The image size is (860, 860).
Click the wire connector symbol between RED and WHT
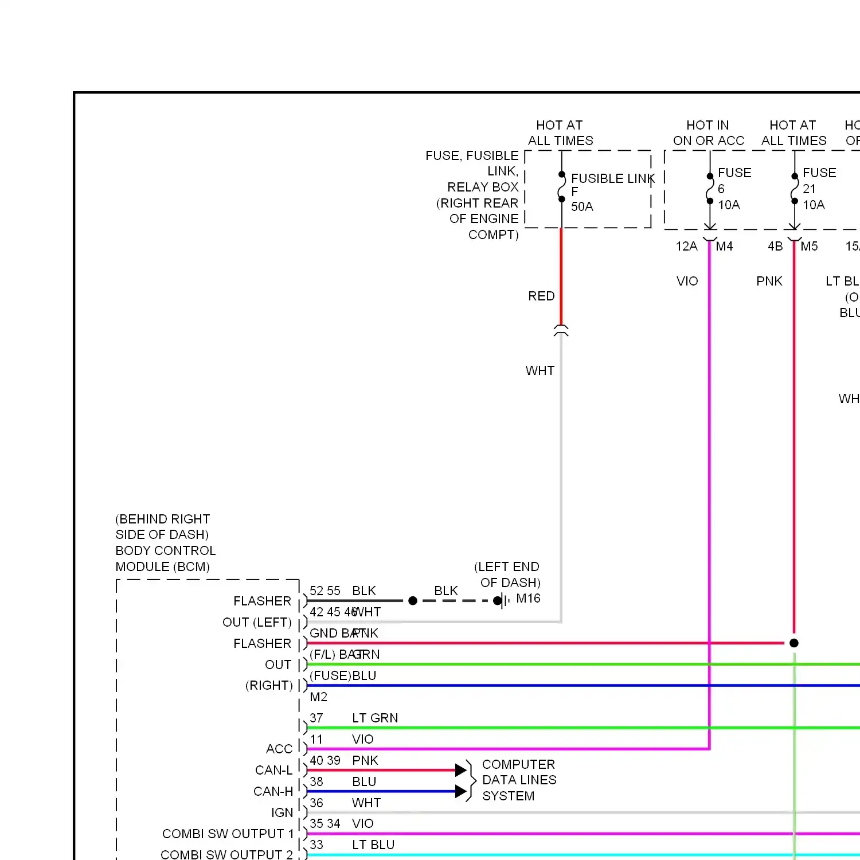click(561, 330)
